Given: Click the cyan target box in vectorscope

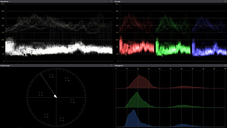Looking at the screenshot, I should [x=62, y=119].
